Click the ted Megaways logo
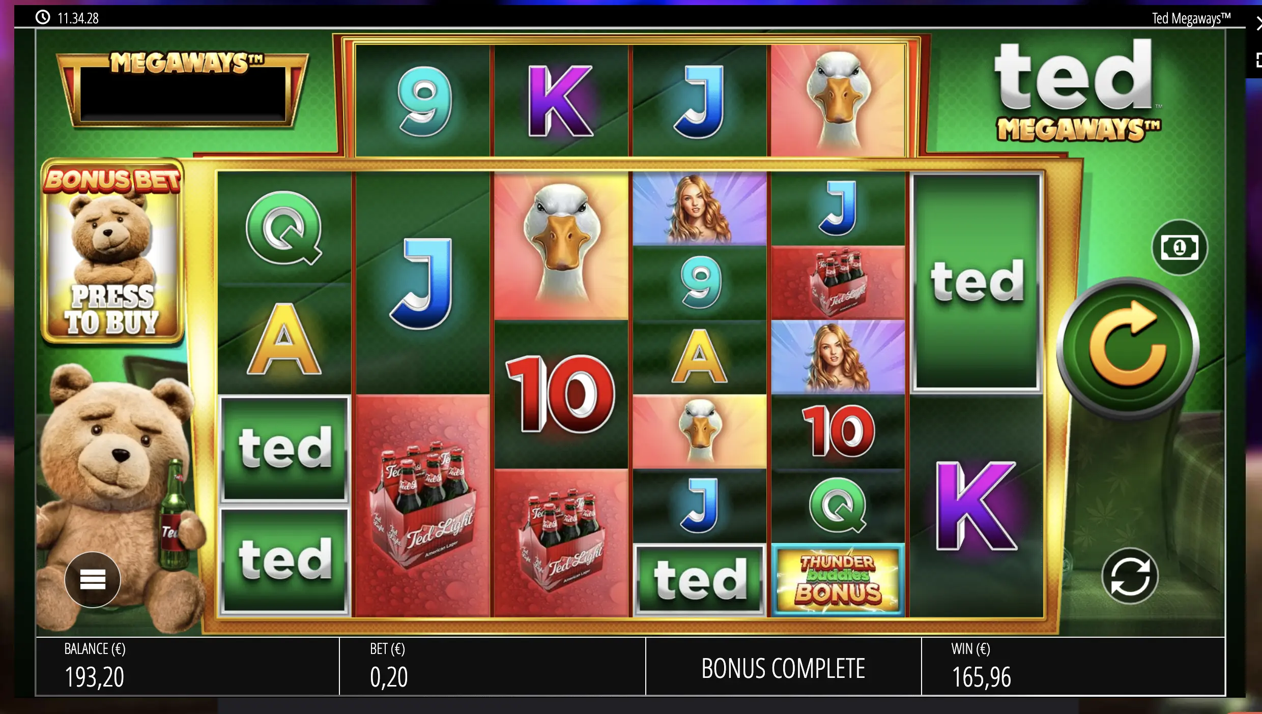The image size is (1262, 714). 1078,91
